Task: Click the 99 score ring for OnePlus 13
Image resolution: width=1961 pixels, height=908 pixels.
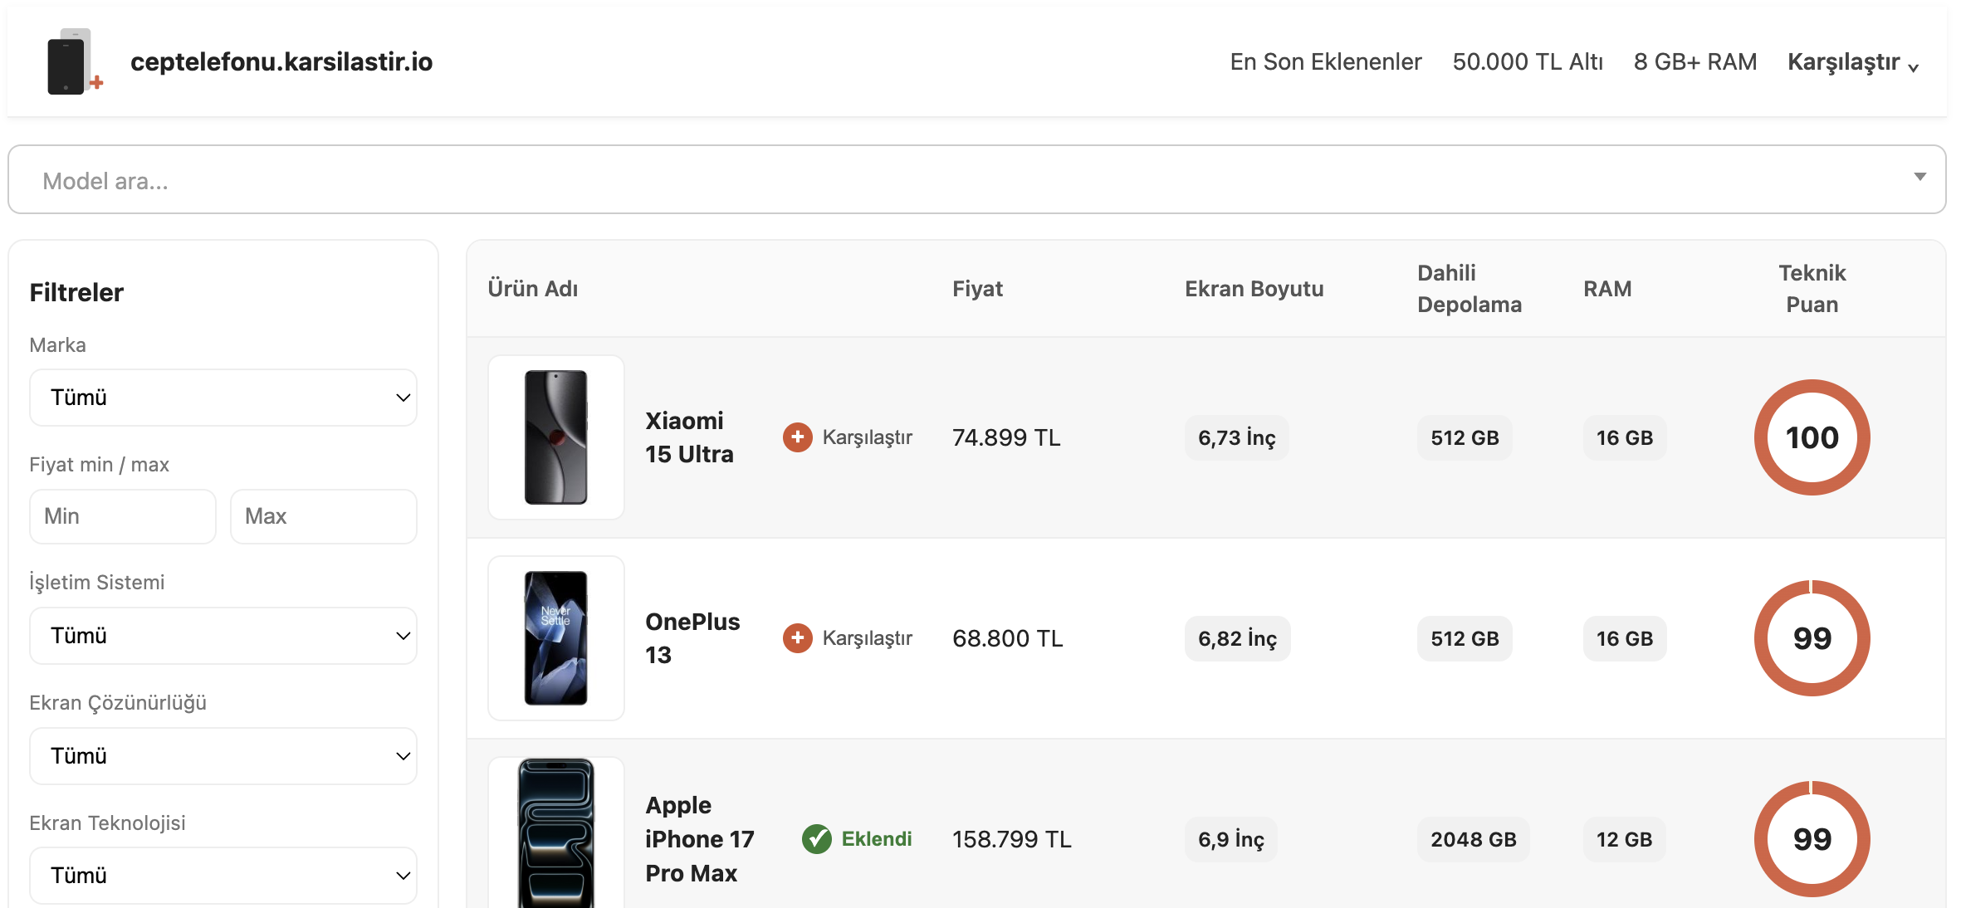Action: coord(1812,638)
